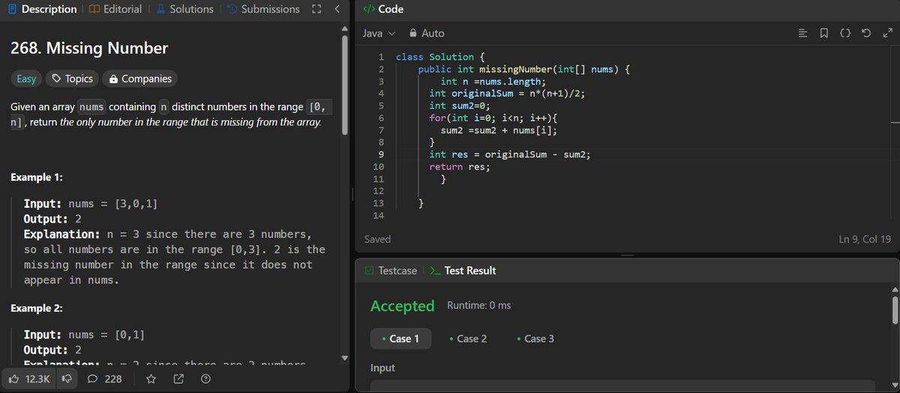Click the fullscreen icon beside Submissions
This screenshot has height=393, width=900.
point(316,9)
